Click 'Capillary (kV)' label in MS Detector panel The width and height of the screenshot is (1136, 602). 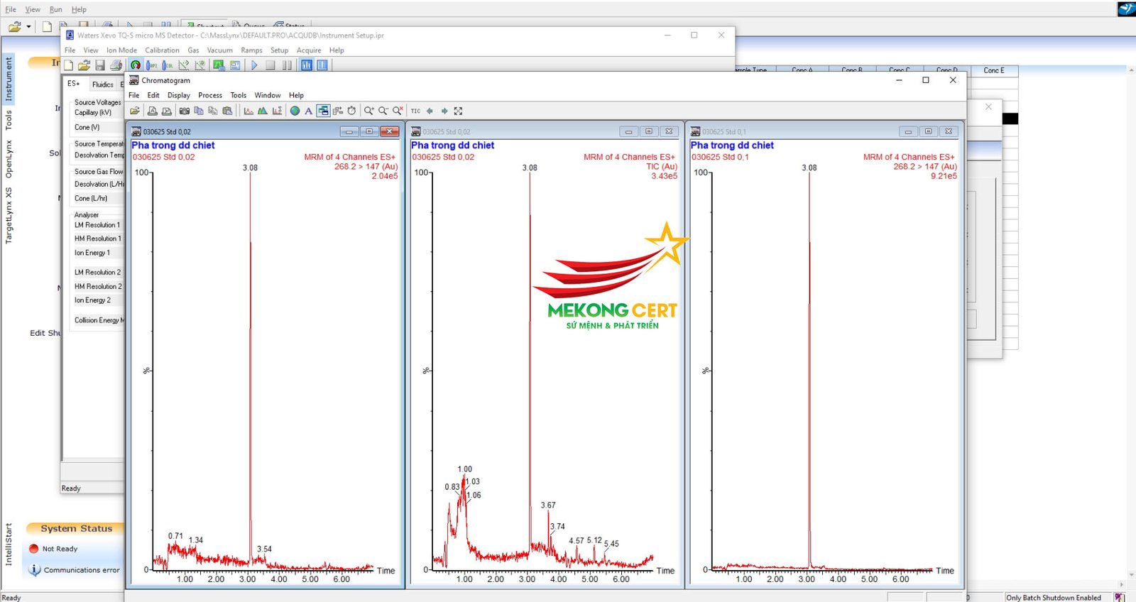(93, 112)
